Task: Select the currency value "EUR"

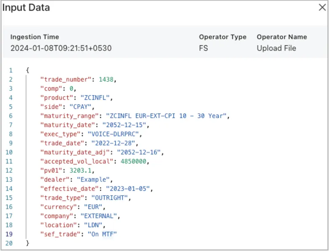Action: point(93,207)
